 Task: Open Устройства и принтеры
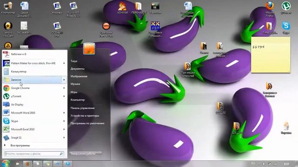point(85,116)
